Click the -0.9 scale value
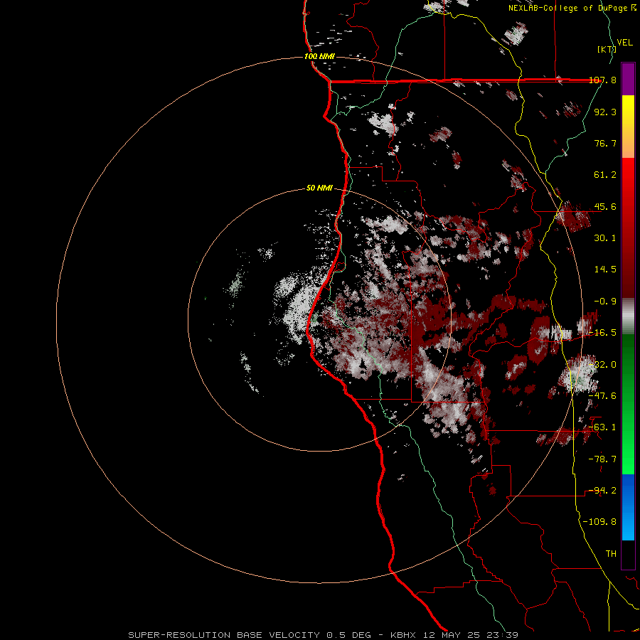 pyautogui.click(x=605, y=302)
